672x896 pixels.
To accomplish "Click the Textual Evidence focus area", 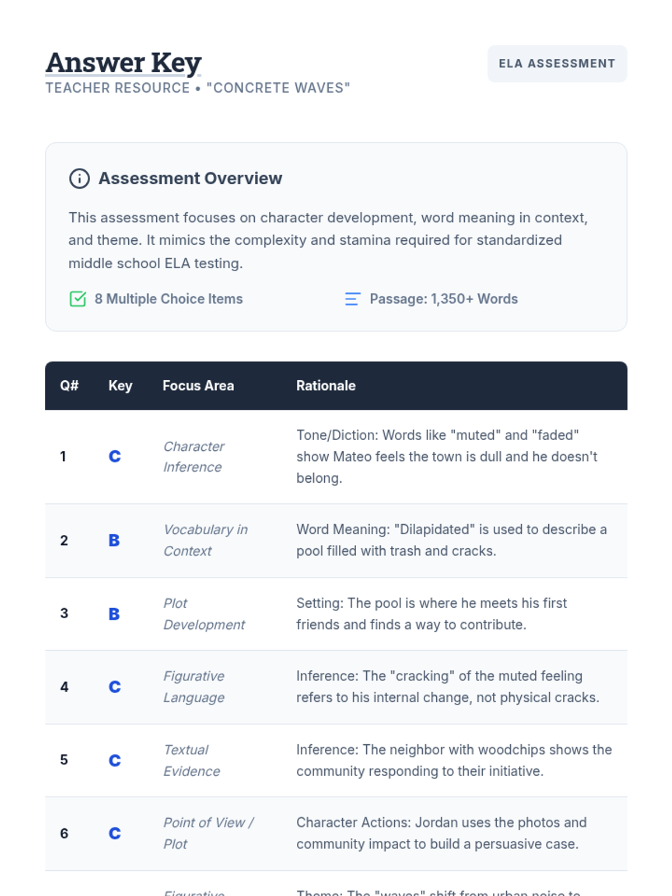I will coord(192,760).
